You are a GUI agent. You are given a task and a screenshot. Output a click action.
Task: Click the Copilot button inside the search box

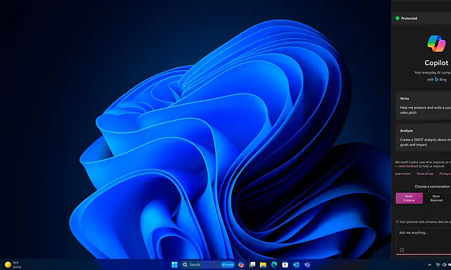tap(227, 264)
